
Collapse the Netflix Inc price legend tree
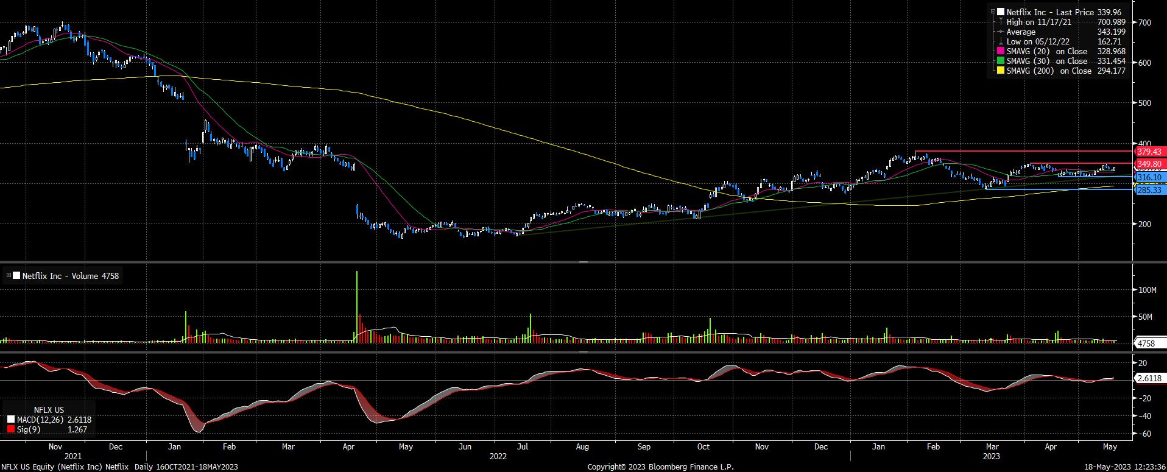pyautogui.click(x=994, y=12)
